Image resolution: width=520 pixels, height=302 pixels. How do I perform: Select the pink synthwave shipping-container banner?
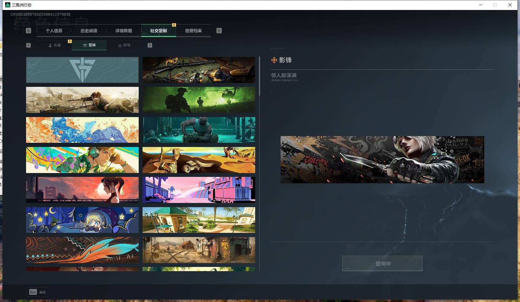(199, 190)
